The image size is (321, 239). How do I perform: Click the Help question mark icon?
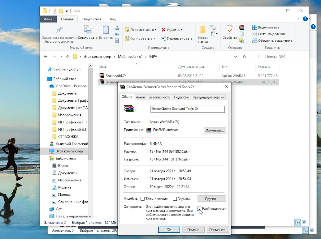305,19
